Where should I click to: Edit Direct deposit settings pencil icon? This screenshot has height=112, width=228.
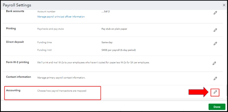(x=215, y=44)
